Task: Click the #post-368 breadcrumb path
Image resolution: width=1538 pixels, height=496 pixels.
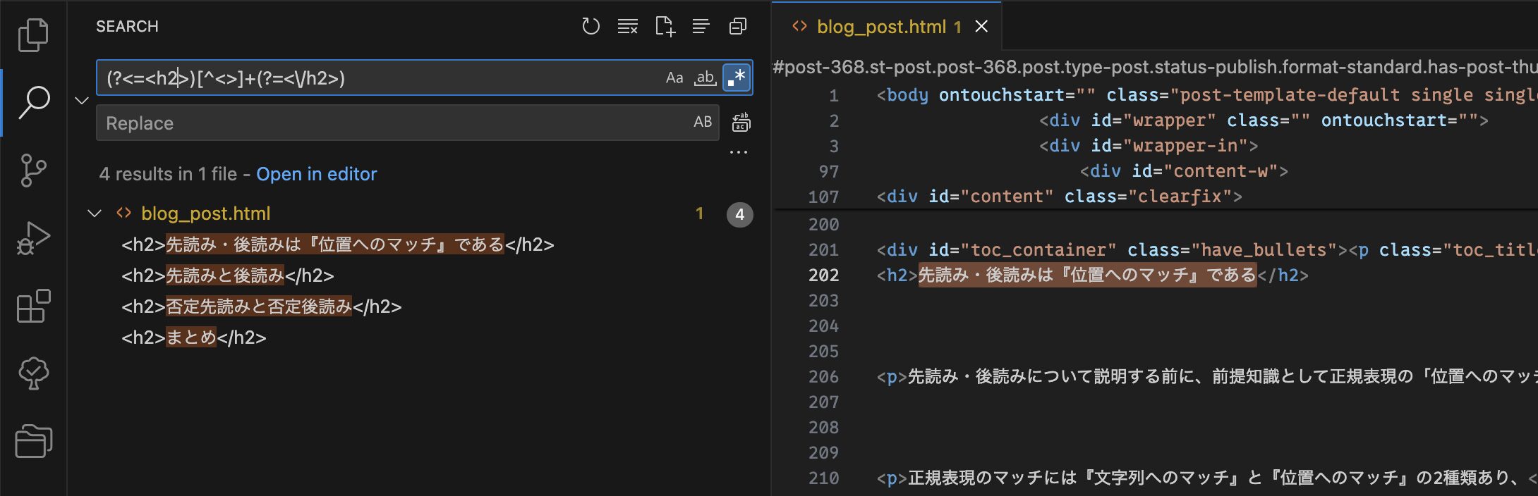Action: click(1155, 67)
